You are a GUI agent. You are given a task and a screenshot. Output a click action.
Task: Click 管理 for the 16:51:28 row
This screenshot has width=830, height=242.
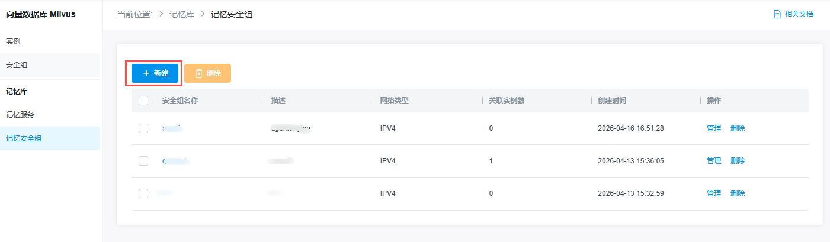(714, 128)
